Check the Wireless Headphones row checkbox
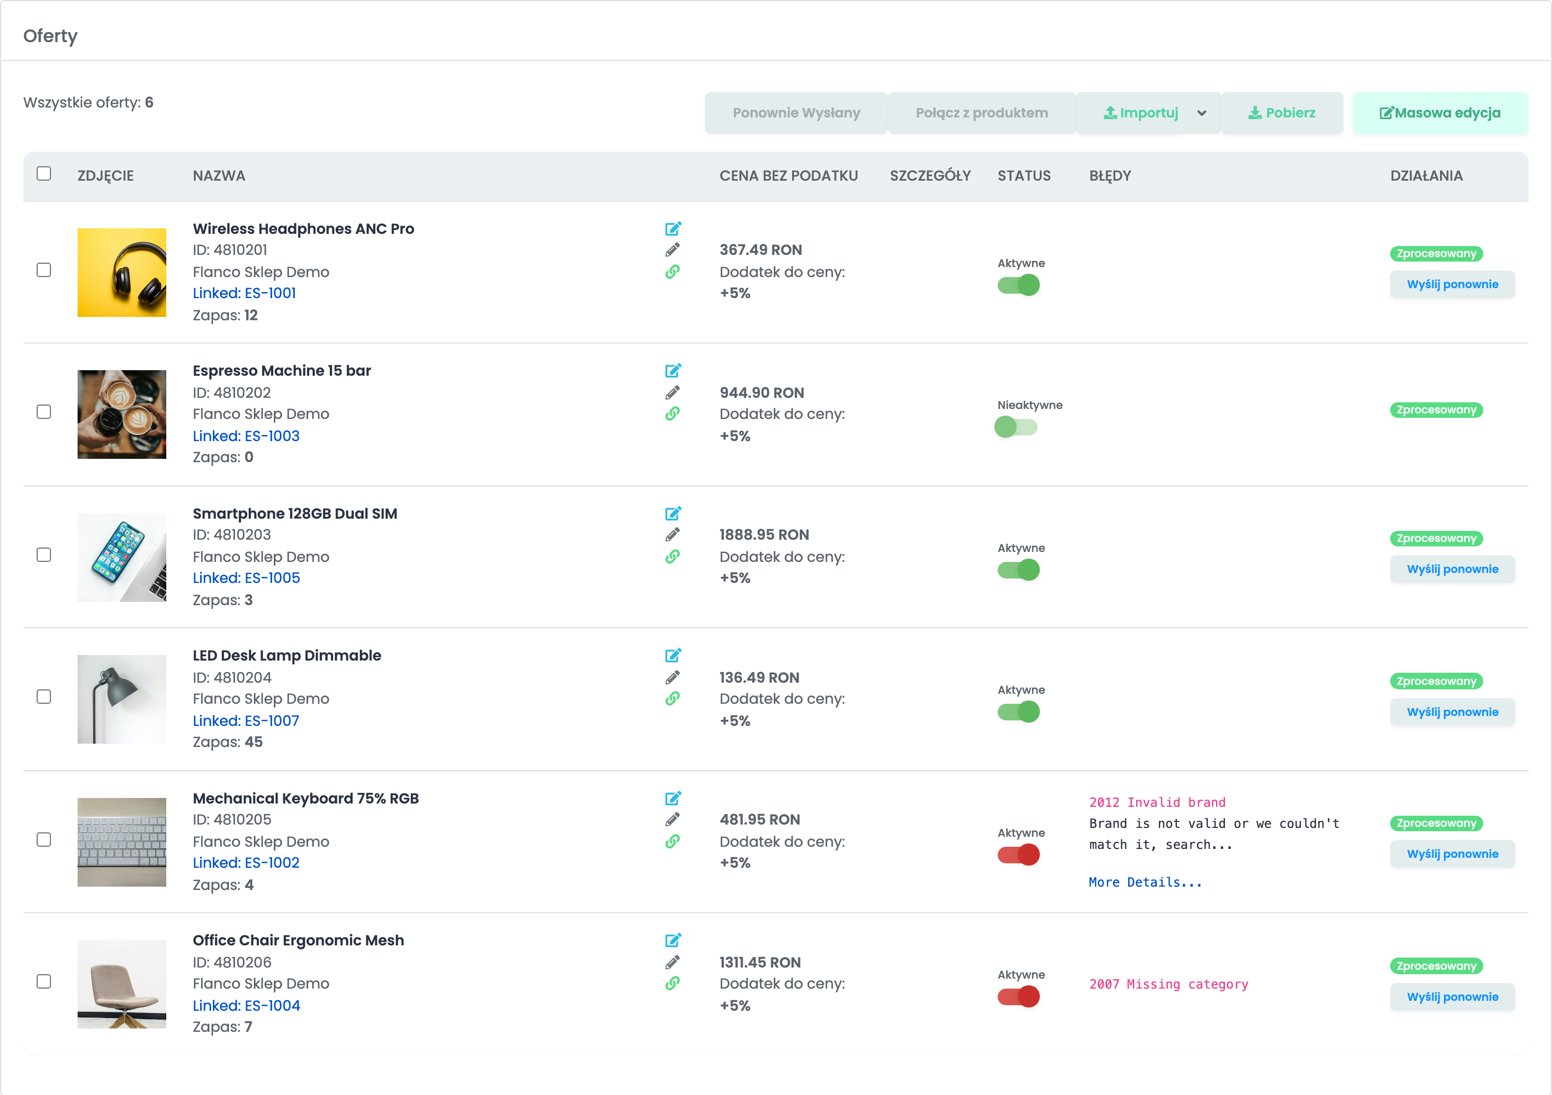 44,270
